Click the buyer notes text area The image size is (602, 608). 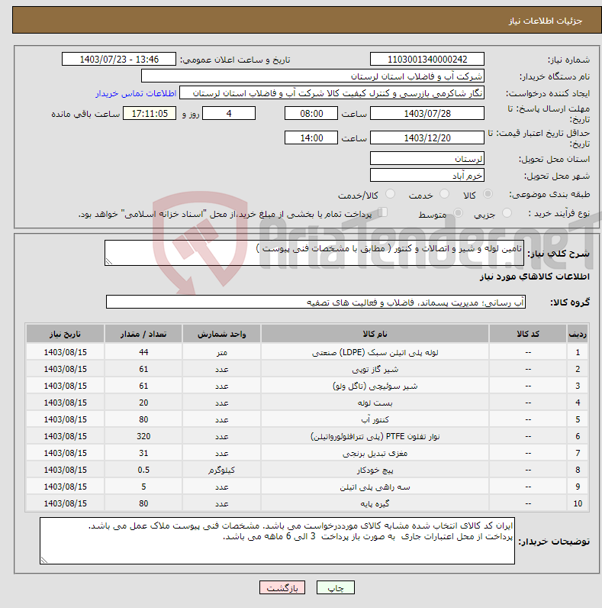coord(277,541)
